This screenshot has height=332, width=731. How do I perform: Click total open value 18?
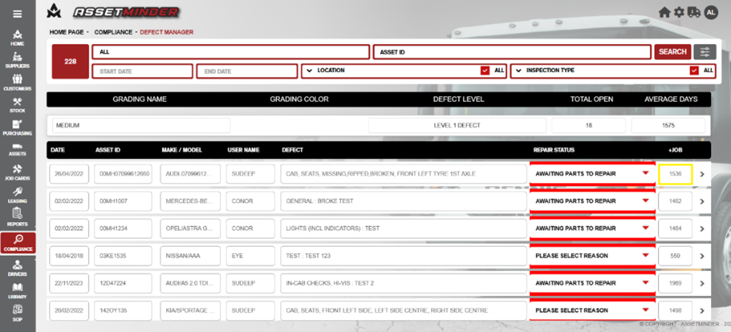tap(588, 125)
